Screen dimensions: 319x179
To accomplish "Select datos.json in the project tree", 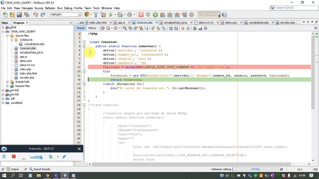I will 25,61.
